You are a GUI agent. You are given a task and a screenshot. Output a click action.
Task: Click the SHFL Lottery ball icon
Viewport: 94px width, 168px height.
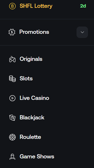point(12,6)
